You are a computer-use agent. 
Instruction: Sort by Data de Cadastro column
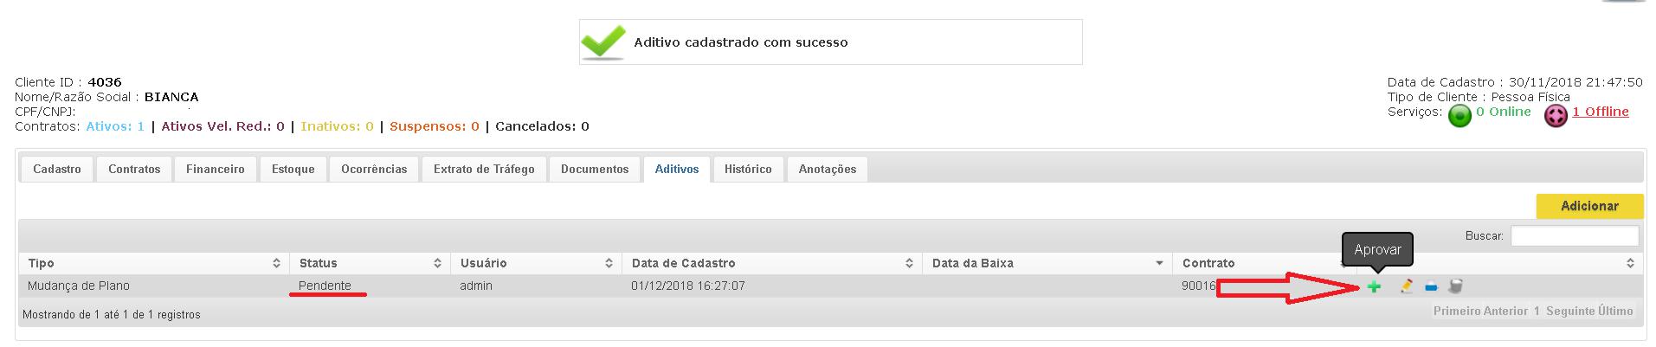771,263
